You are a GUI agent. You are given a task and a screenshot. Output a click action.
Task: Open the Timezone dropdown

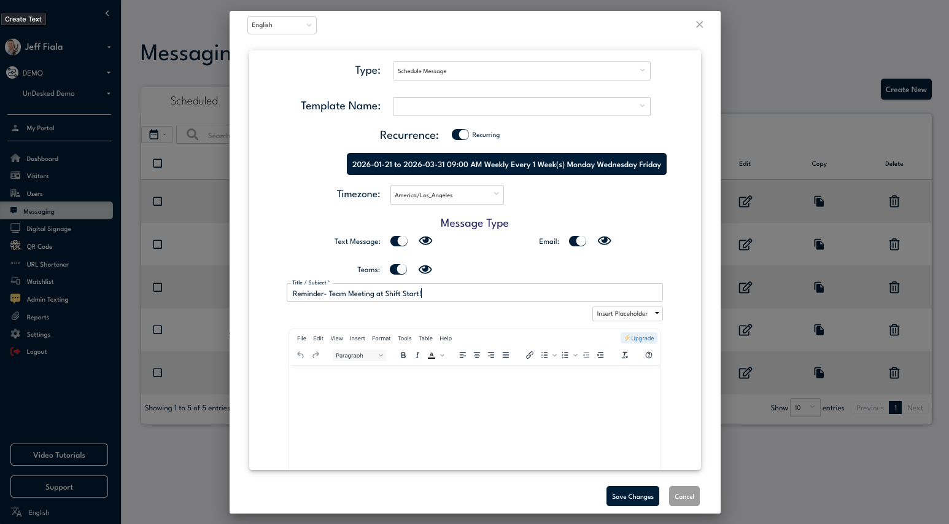(447, 195)
